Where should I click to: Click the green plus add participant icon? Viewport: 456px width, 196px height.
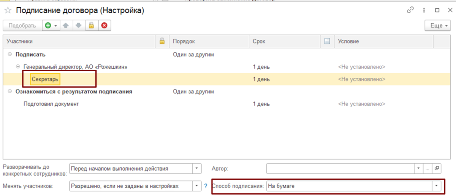tap(48, 26)
